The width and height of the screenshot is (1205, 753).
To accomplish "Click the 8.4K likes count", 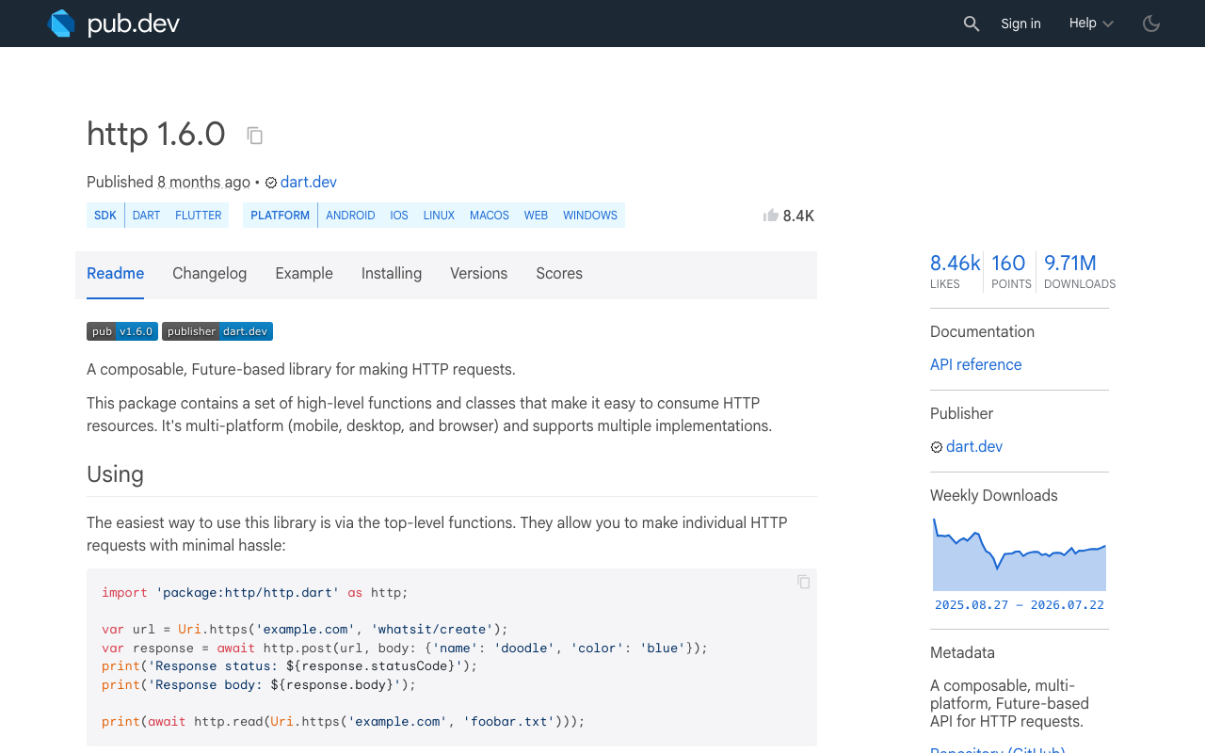I will [798, 216].
